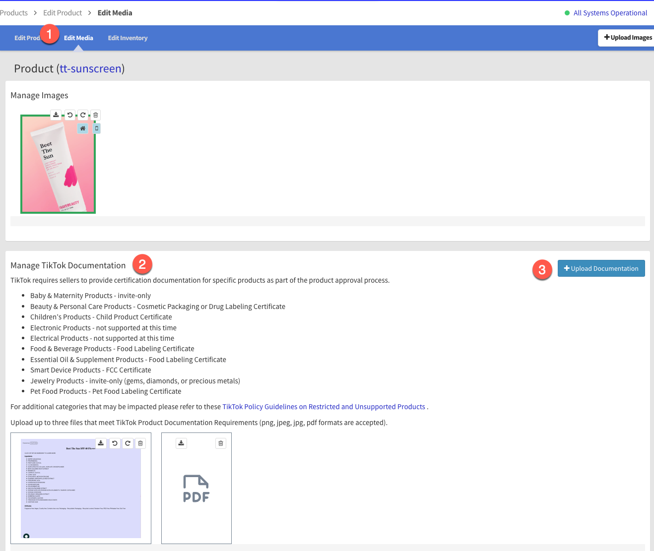Image resolution: width=654 pixels, height=551 pixels.
Task: Click the Upload Images button
Action: [627, 38]
